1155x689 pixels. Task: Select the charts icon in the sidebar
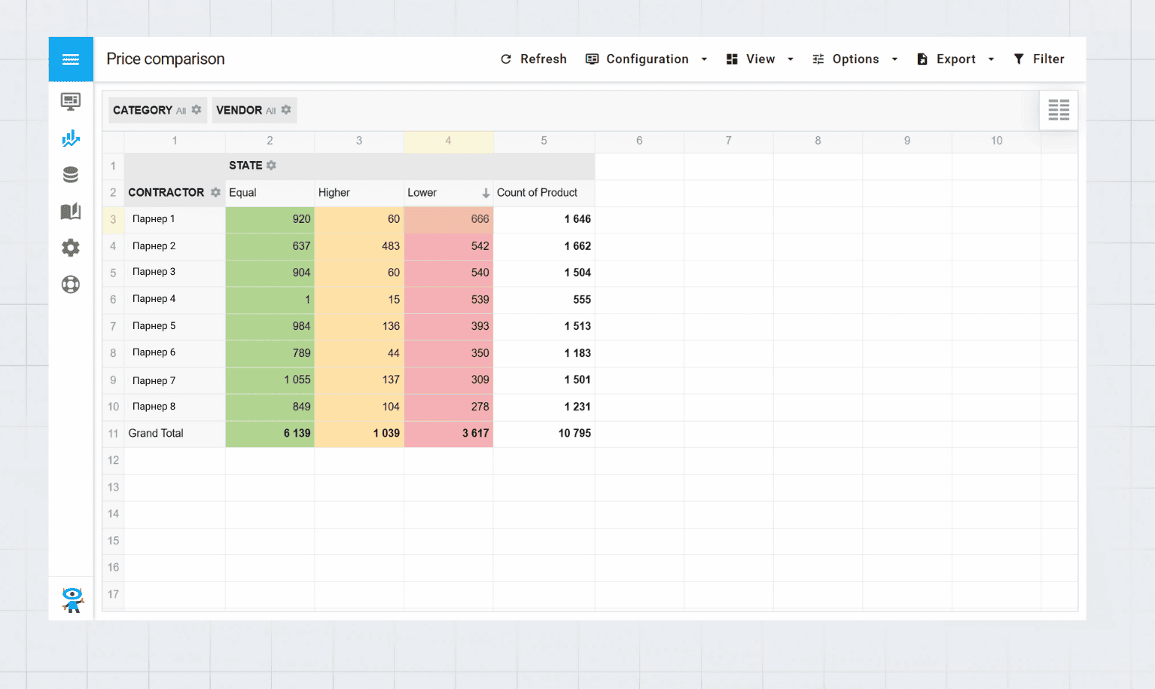coord(70,138)
